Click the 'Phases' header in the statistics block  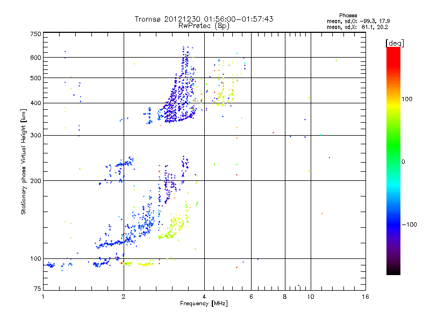pyautogui.click(x=348, y=16)
